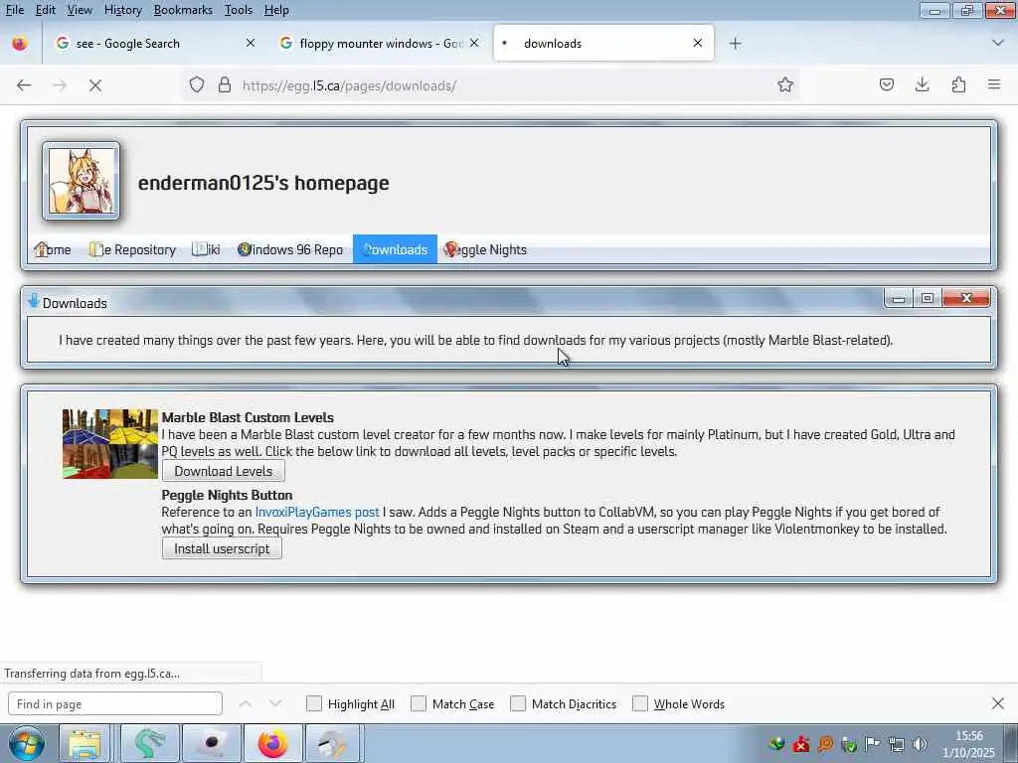The height and width of the screenshot is (763, 1018).
Task: Toggle the Match Diacritics checkbox
Action: tap(518, 703)
